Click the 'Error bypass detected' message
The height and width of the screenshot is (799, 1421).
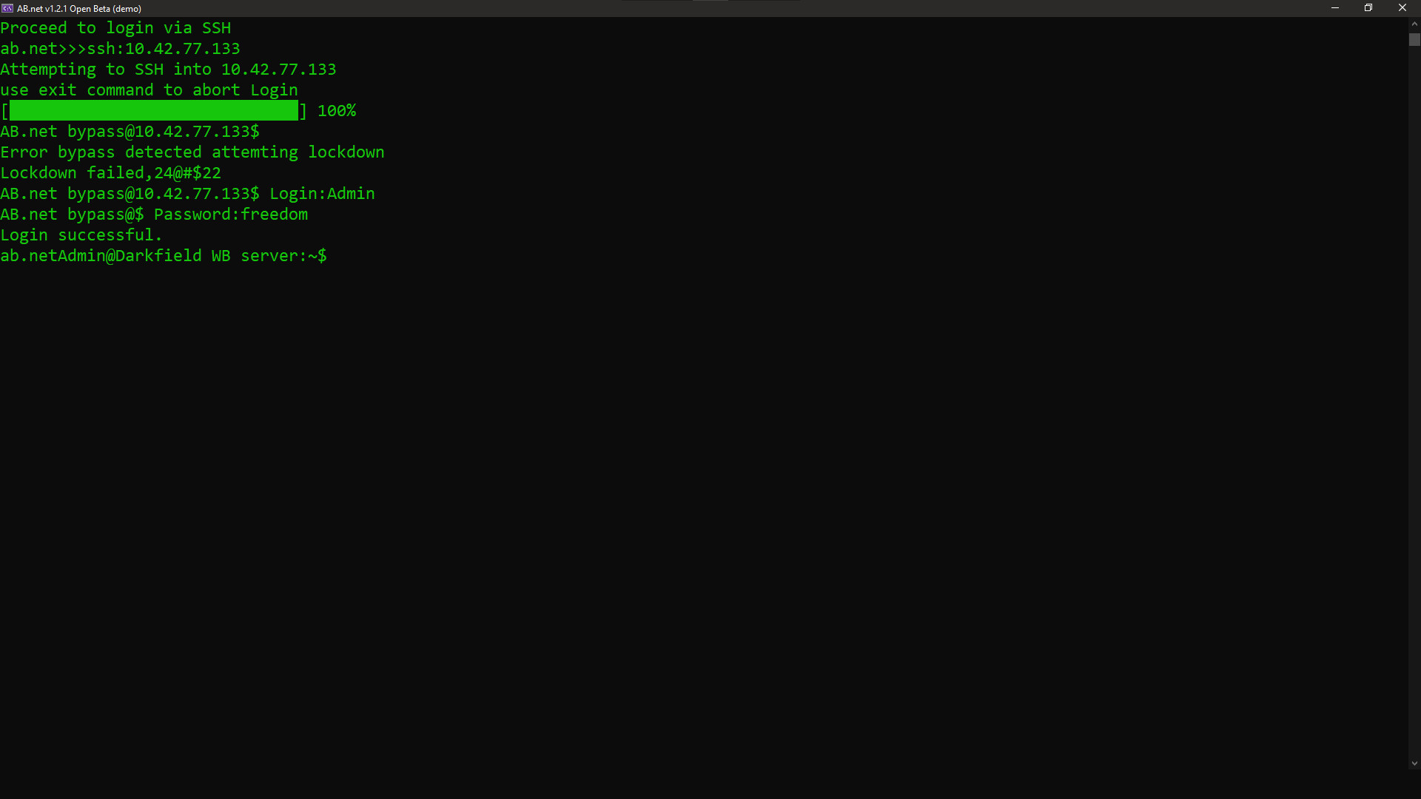pyautogui.click(x=192, y=152)
